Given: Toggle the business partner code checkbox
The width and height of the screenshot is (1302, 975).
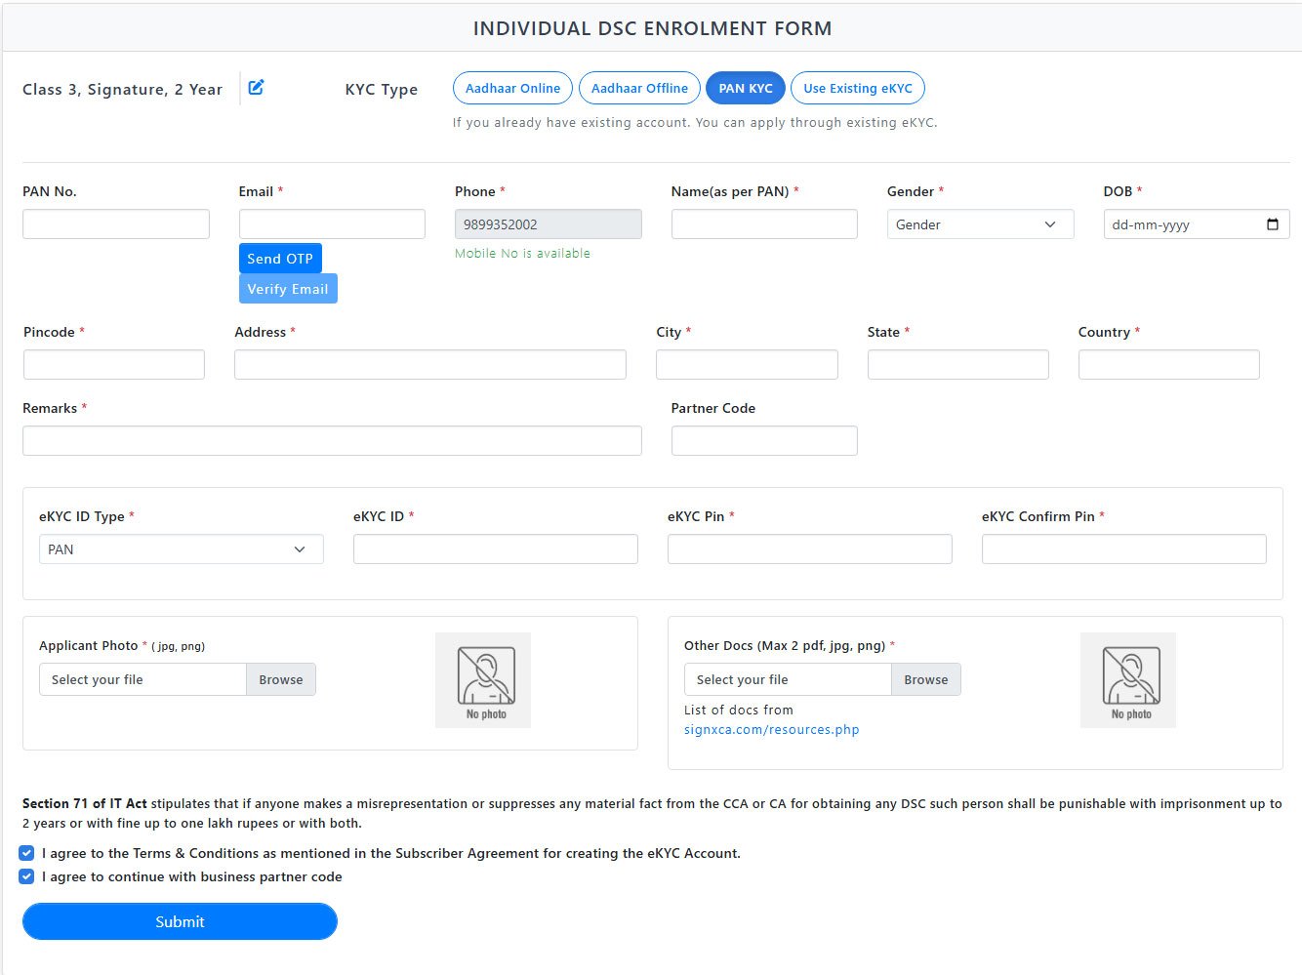Looking at the screenshot, I should (27, 876).
